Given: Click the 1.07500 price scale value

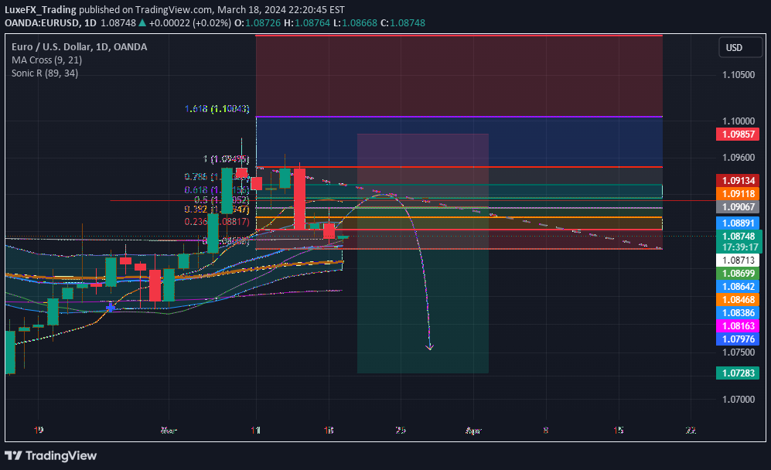Looking at the screenshot, I should pyautogui.click(x=739, y=352).
